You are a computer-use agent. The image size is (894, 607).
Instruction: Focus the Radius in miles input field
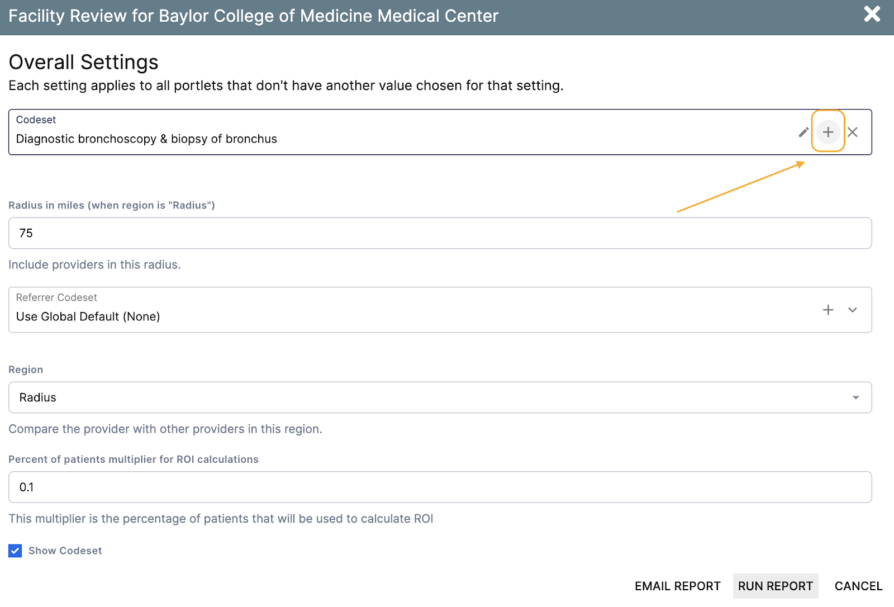point(440,233)
